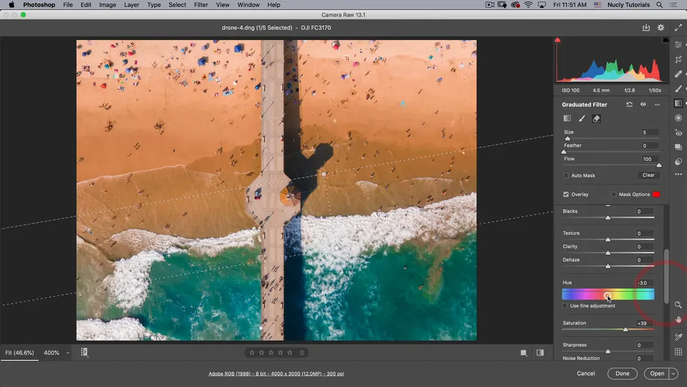Switch to single view mode icon

click(x=524, y=353)
